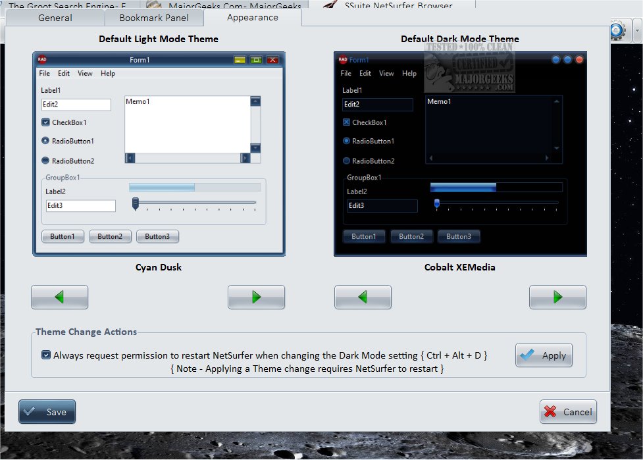Save the appearance settings
The width and height of the screenshot is (643, 460).
point(47,412)
